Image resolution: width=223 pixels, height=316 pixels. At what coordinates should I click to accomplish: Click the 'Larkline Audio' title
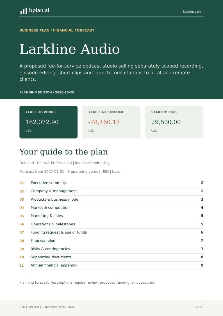coord(70,49)
